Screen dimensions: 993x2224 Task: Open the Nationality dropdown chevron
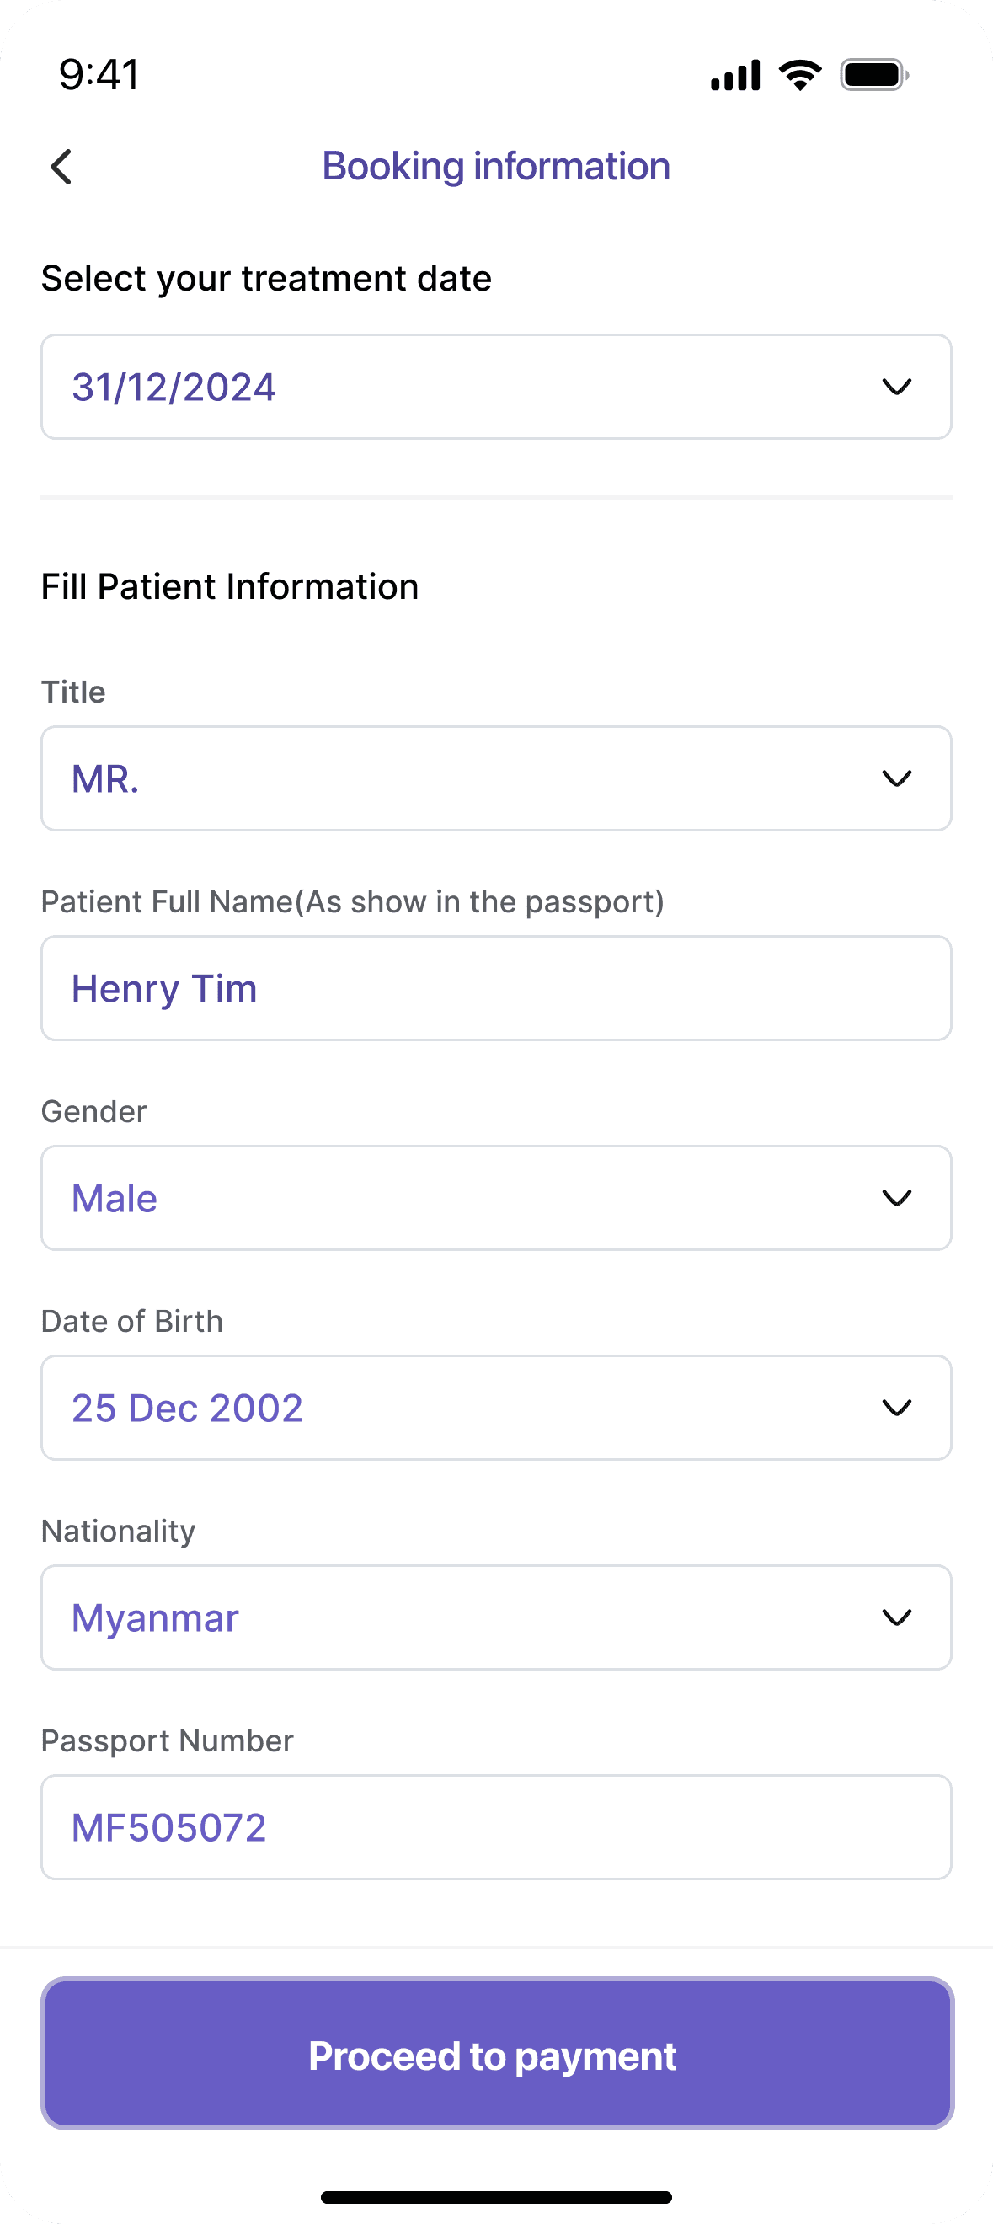[x=897, y=1618]
